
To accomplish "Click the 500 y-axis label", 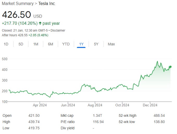I will [x=5, y=59].
